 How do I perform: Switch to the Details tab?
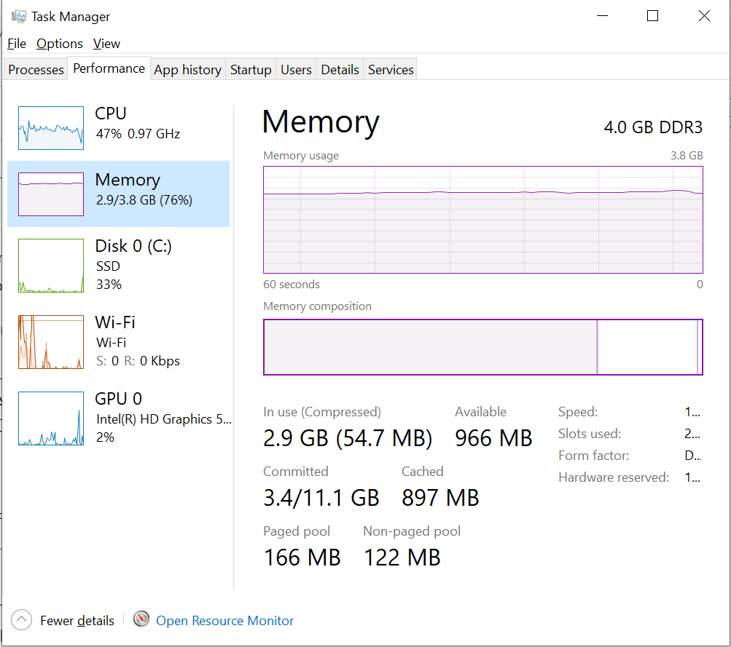[340, 70]
